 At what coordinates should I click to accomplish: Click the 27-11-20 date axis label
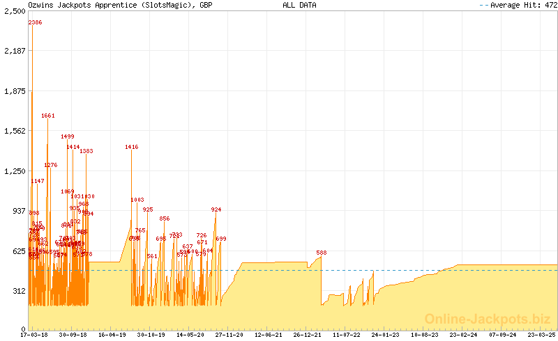pos(229,335)
